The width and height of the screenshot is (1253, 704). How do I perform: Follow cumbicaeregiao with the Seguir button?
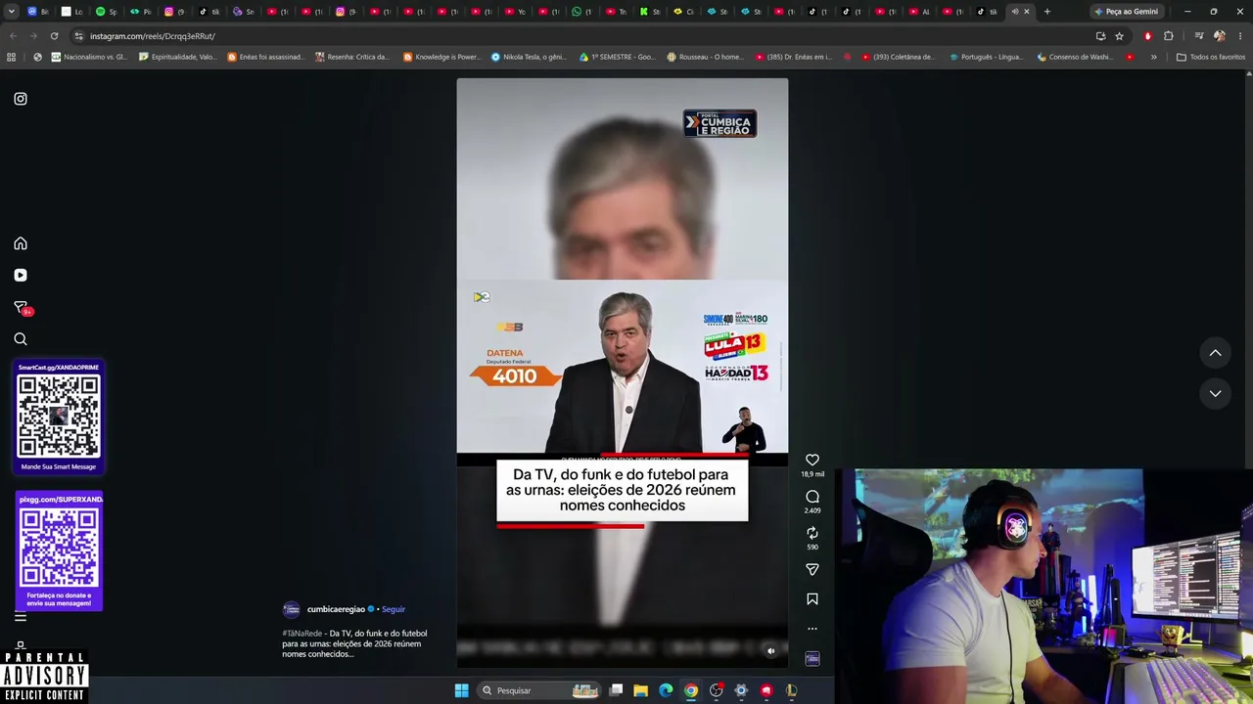(394, 609)
